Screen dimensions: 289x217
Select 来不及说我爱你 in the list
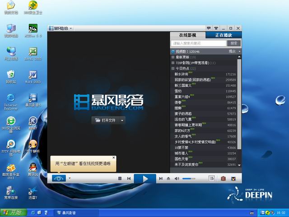tap(204, 165)
